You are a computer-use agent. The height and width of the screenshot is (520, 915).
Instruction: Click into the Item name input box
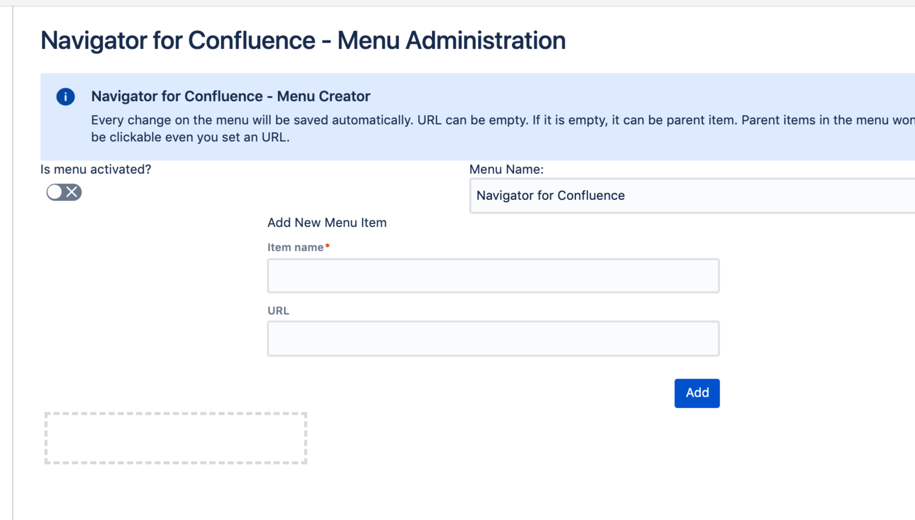coord(493,276)
